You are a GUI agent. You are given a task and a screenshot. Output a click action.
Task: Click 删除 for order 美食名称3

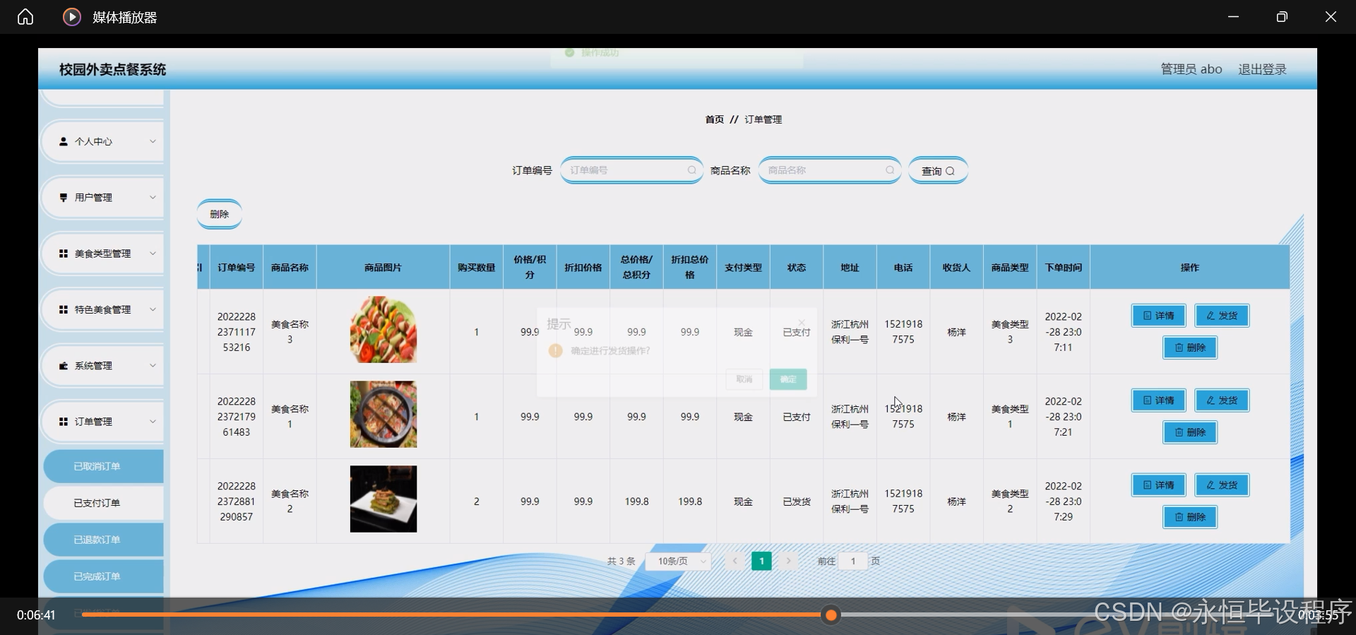1190,348
